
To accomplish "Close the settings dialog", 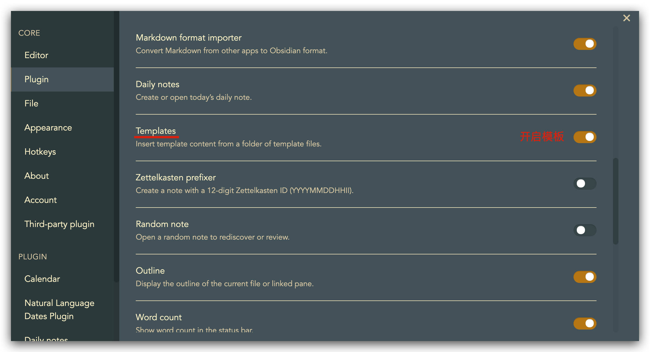I will [626, 18].
